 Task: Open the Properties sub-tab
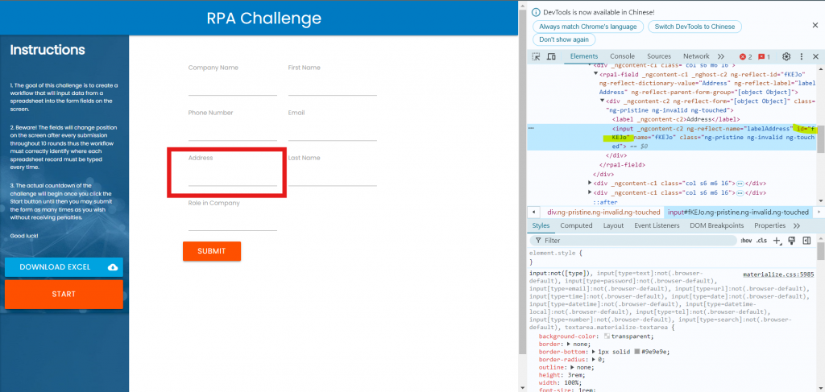769,225
